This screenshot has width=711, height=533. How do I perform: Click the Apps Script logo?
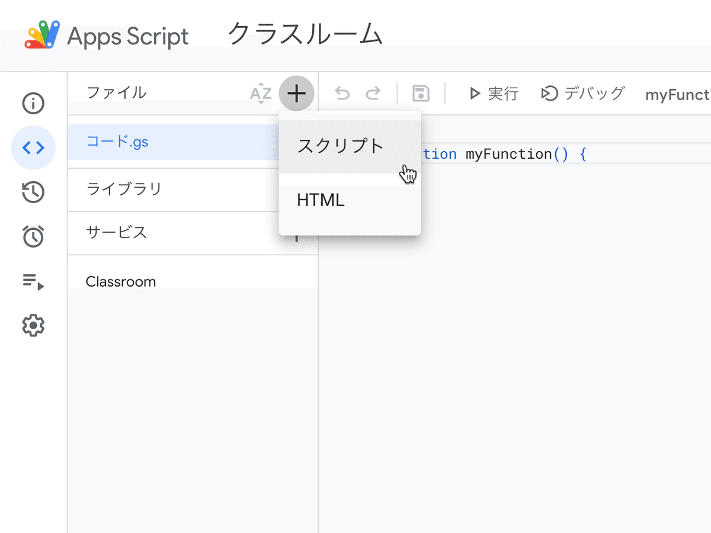tap(43, 35)
